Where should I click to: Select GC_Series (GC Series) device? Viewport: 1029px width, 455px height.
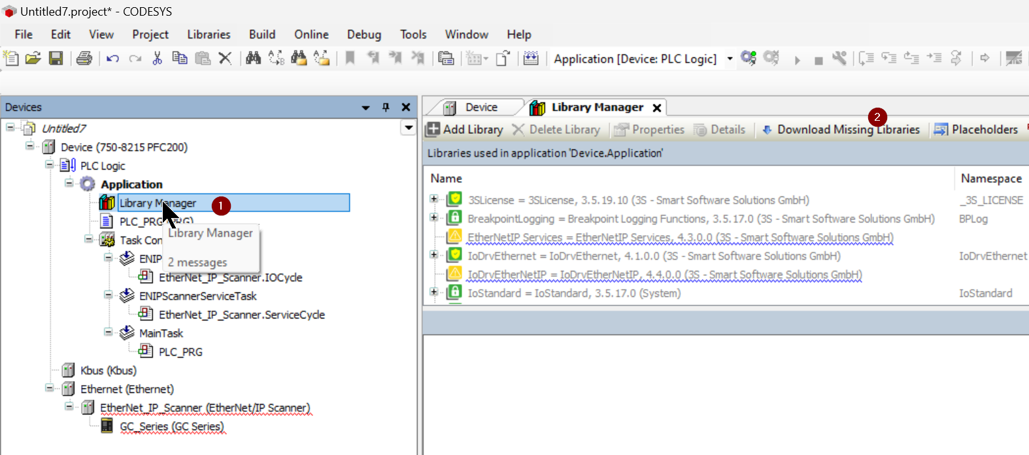click(171, 426)
